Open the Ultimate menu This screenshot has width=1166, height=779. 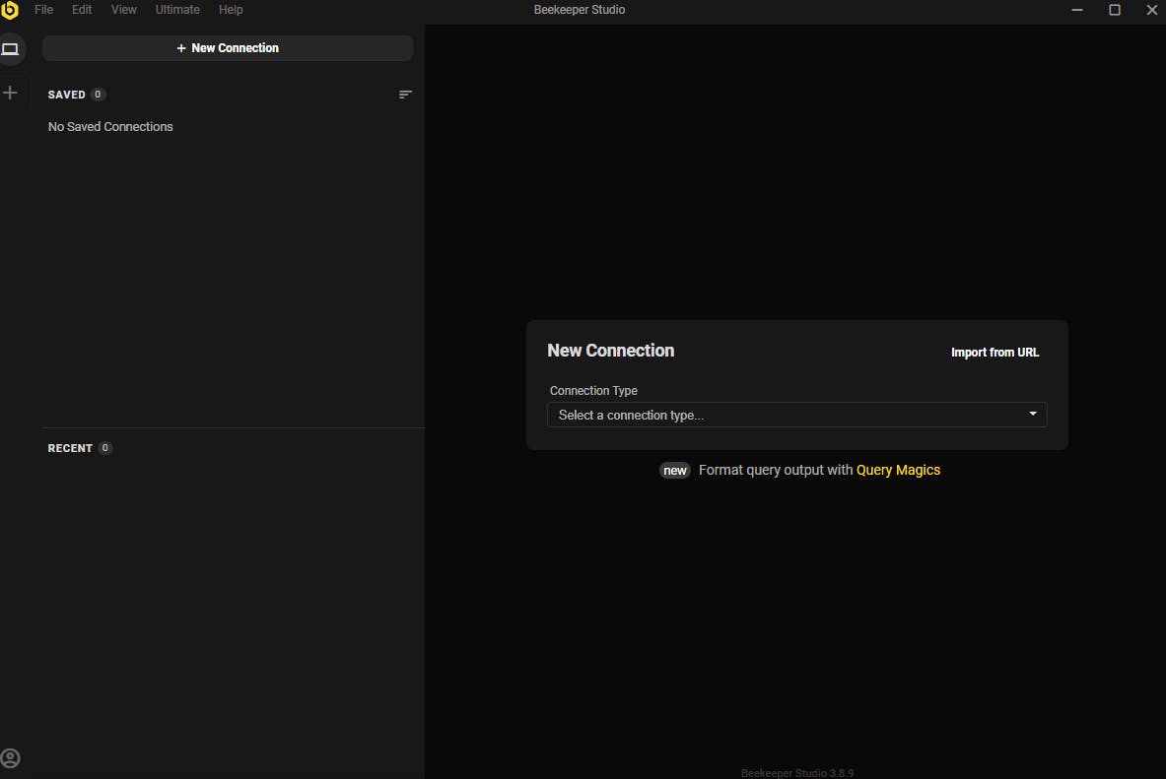pyautogui.click(x=177, y=10)
